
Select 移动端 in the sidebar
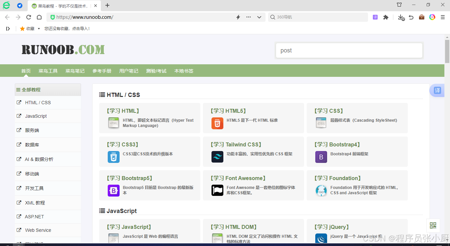point(48,174)
